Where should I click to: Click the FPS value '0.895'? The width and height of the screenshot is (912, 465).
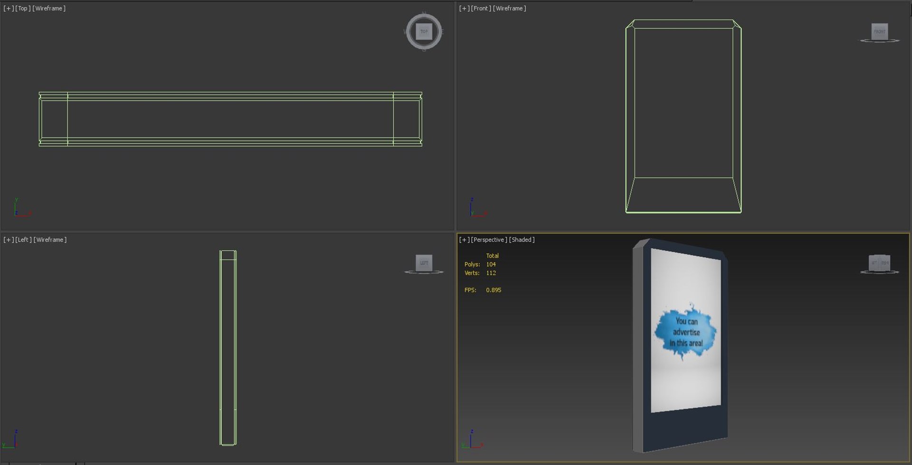494,290
